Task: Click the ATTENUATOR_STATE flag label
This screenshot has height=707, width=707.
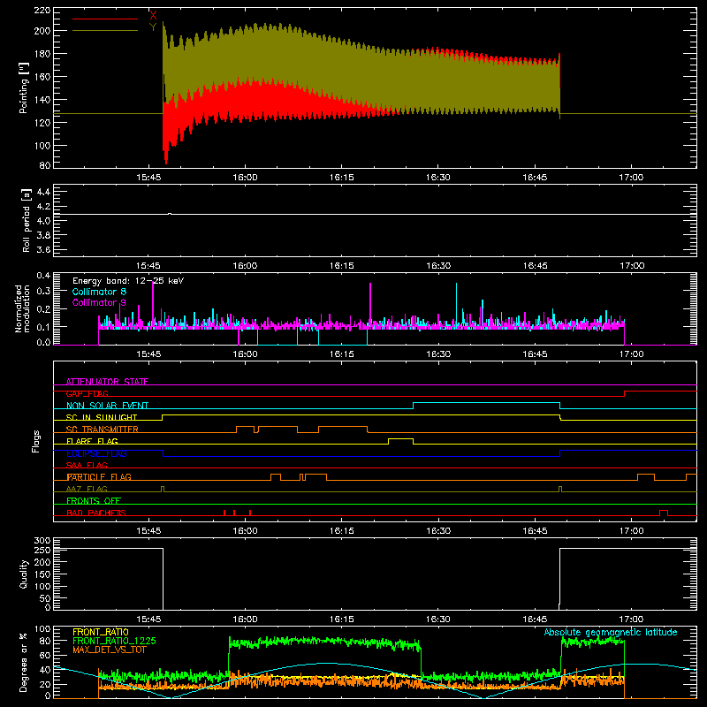Action: pos(107,382)
